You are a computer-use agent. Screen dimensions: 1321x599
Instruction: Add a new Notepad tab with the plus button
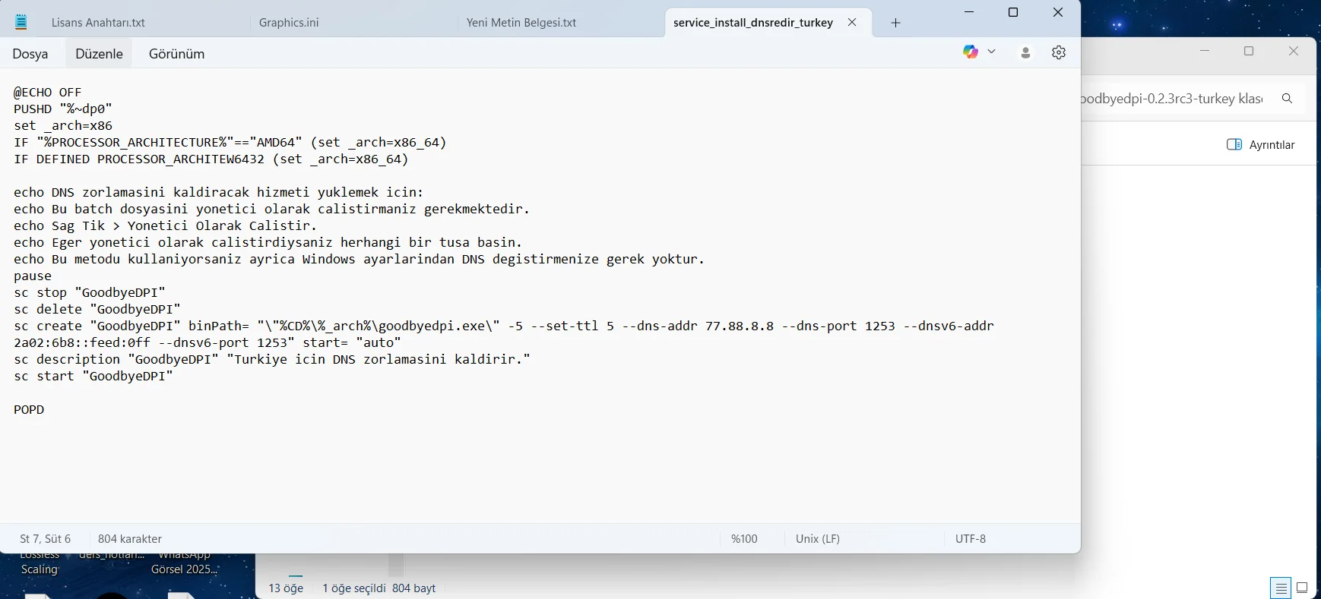(895, 23)
